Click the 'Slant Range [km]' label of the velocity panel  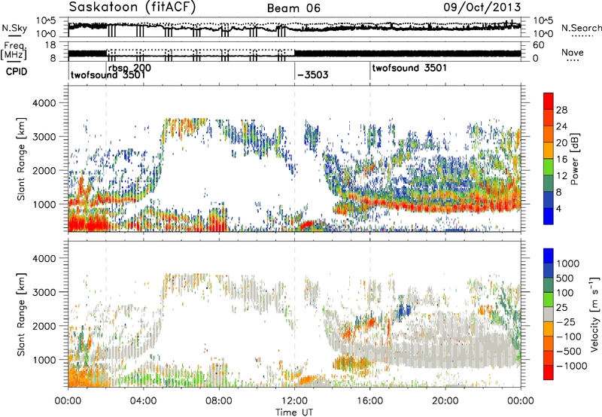(x=21, y=314)
